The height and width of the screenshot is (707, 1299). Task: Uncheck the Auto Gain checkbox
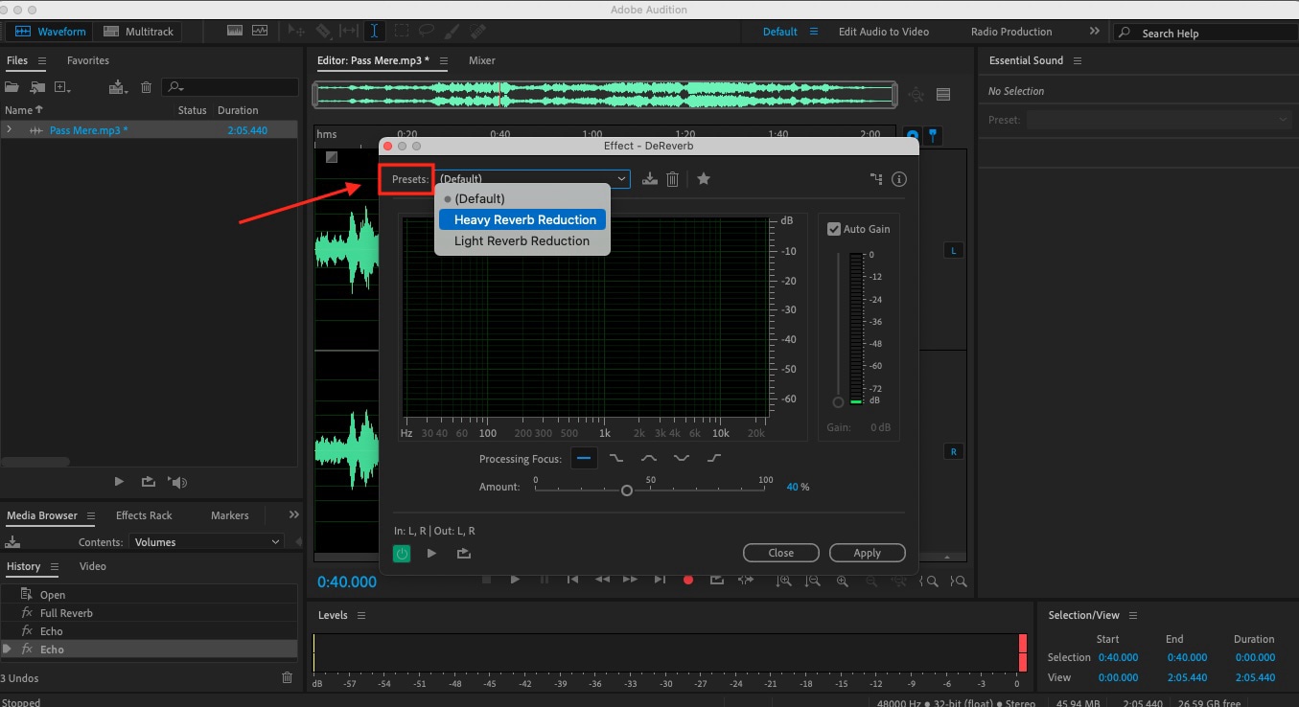pos(834,229)
